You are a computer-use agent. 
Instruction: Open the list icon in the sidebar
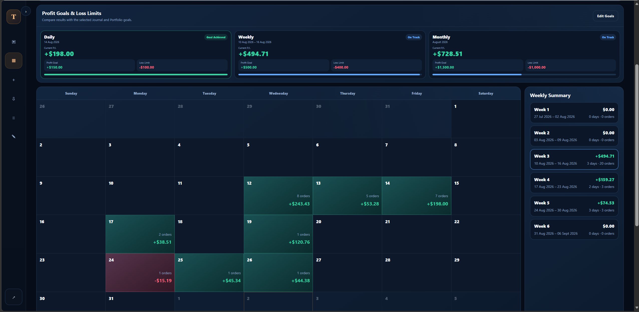[14, 118]
